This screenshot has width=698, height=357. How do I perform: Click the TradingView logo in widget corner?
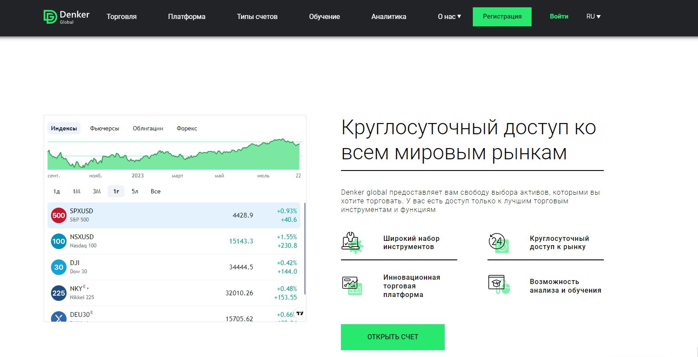tap(300, 313)
